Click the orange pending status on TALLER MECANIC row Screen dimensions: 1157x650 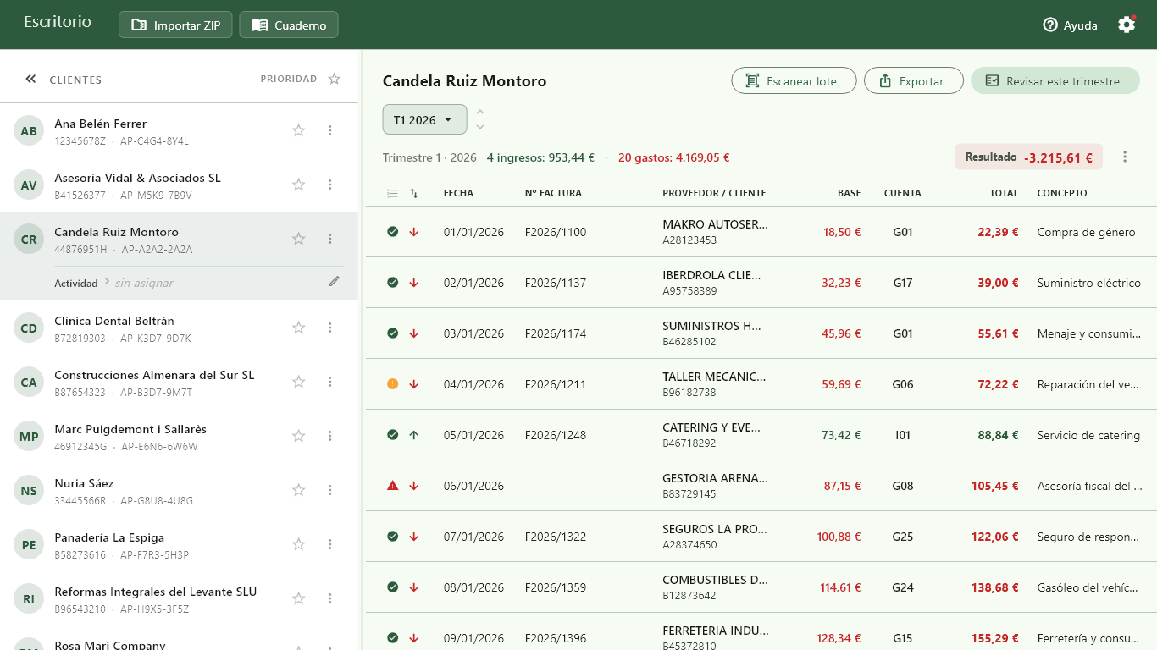pos(392,384)
